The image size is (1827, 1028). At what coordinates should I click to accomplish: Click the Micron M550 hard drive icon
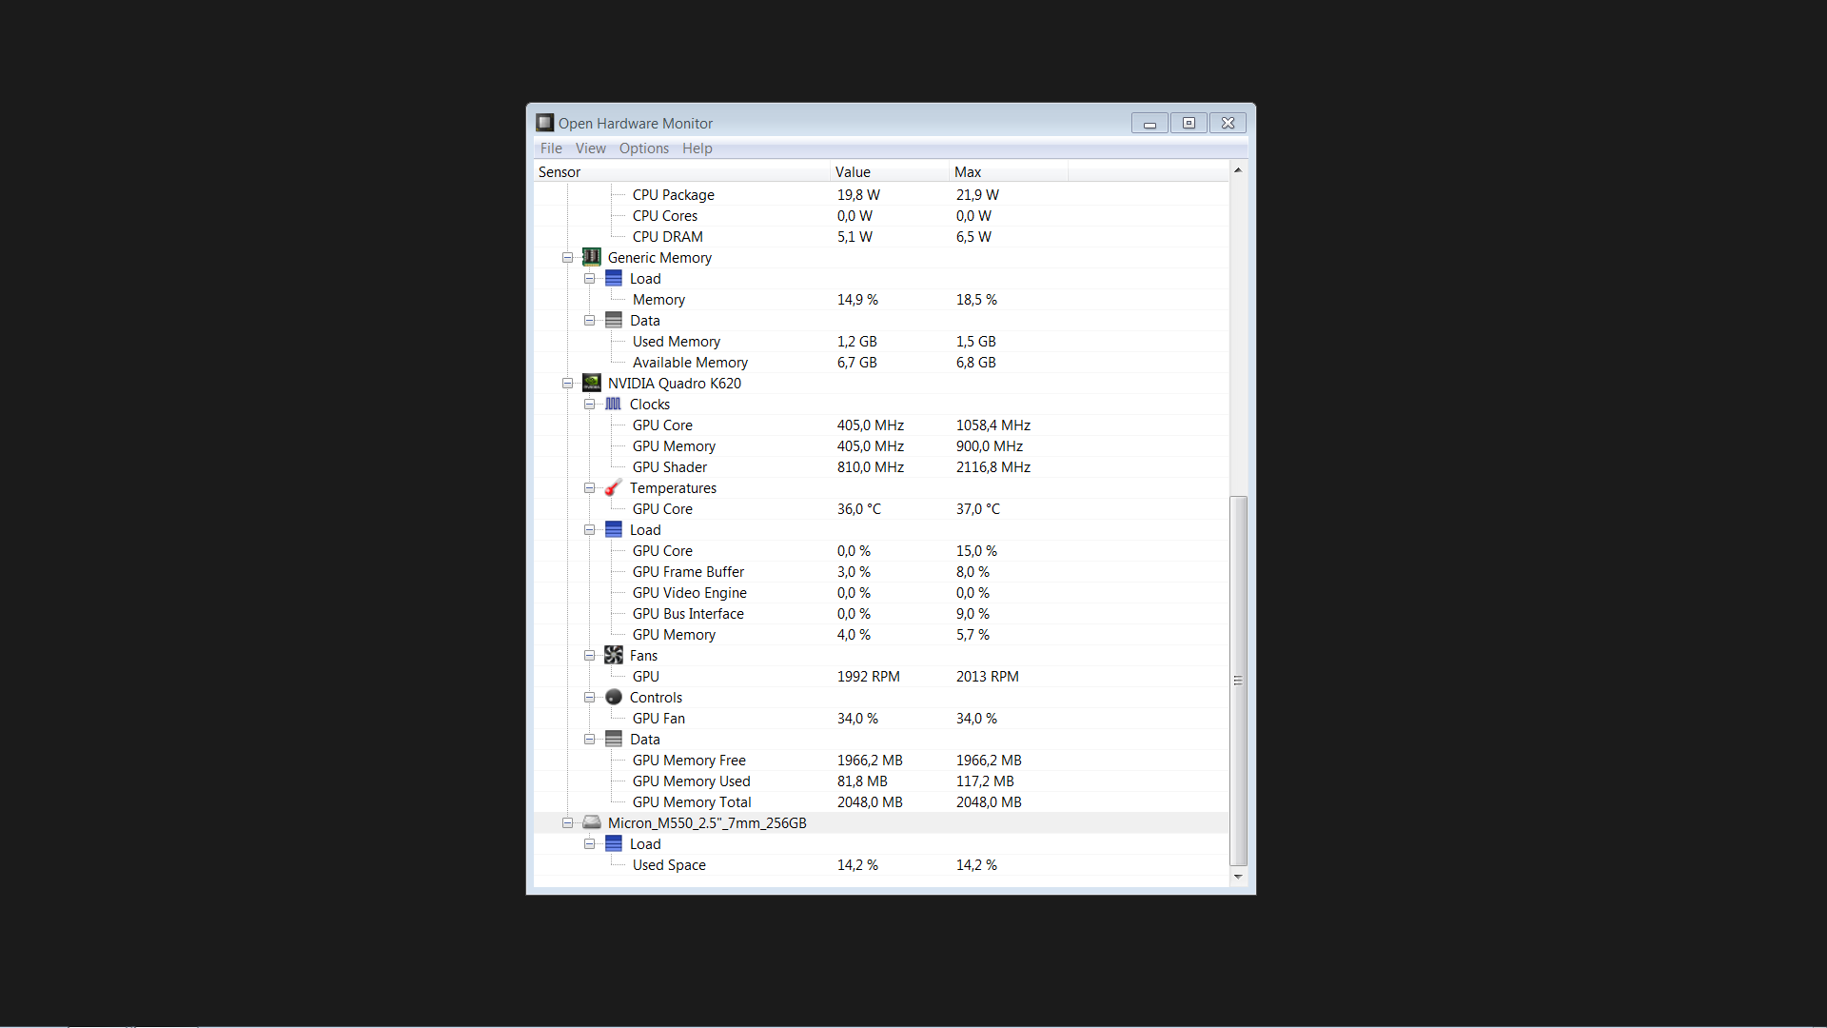592,822
